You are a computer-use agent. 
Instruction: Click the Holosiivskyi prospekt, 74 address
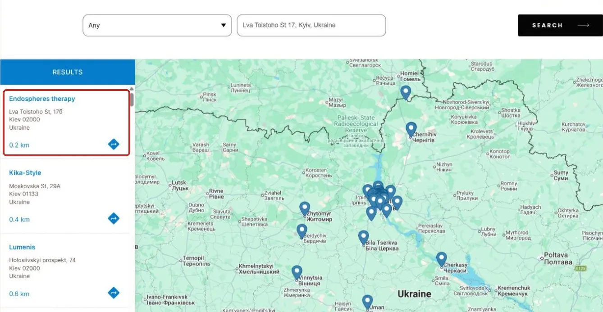tap(42, 260)
